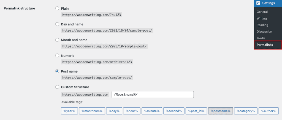Click the Available tags label
The height and width of the screenshot is (120, 282).
point(72,102)
